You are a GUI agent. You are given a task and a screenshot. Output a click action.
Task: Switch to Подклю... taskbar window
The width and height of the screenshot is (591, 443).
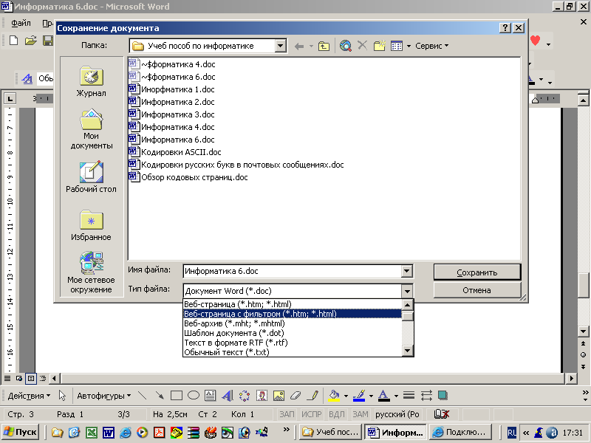tap(460, 432)
